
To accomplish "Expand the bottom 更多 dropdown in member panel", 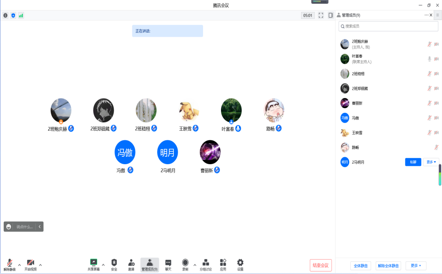I will coord(416,266).
